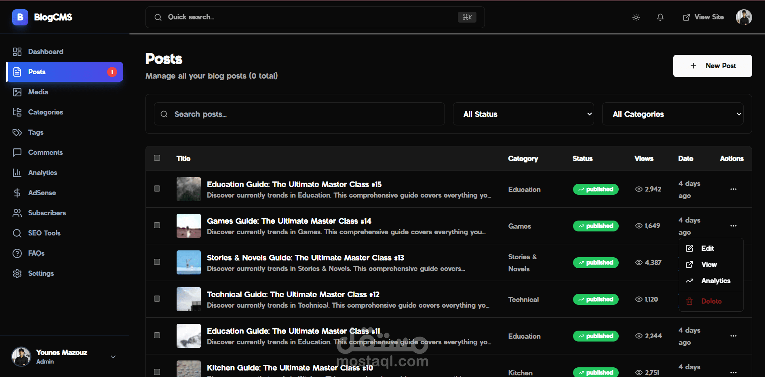Click the Status column header
Viewport: 765px width, 377px height.
[583, 158]
